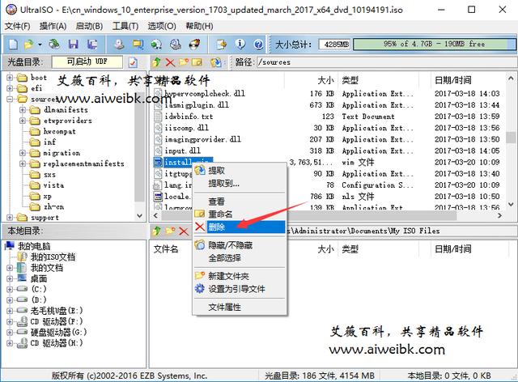Viewport: 518px width, 382px height.
Task: Click the 文件名 column header in local list
Action: coord(166,249)
